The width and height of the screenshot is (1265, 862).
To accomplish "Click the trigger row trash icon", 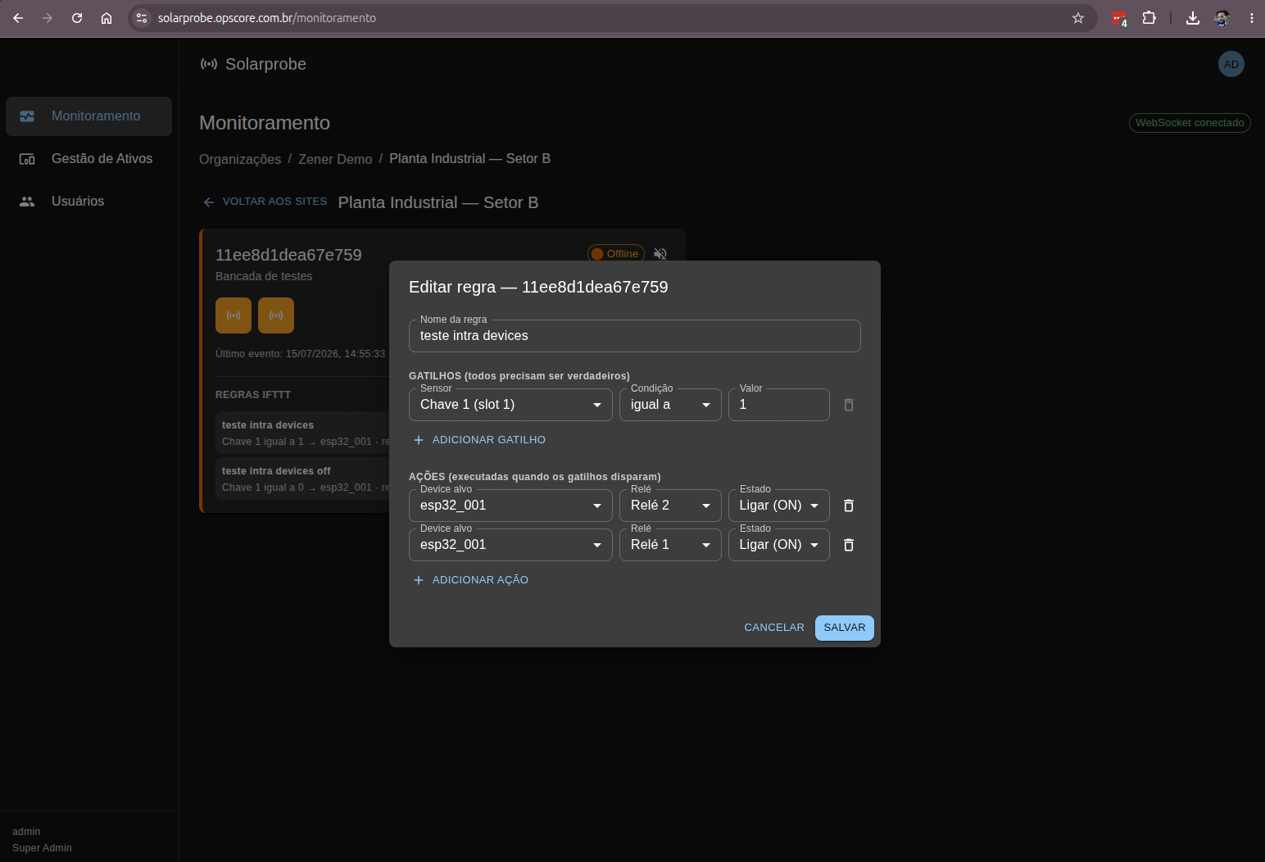I will click(x=849, y=405).
